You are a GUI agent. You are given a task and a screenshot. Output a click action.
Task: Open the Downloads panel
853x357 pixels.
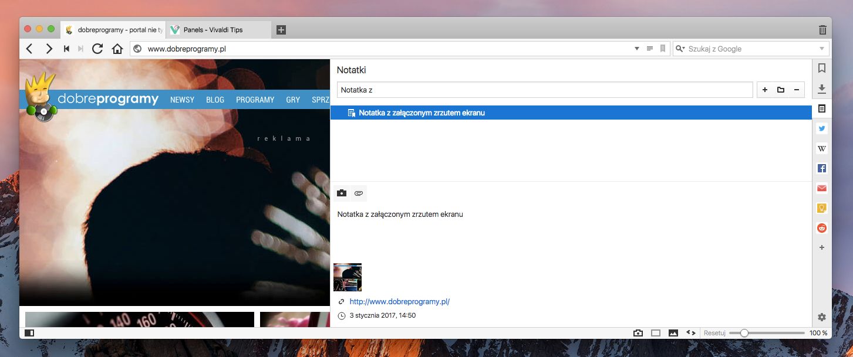pyautogui.click(x=822, y=89)
